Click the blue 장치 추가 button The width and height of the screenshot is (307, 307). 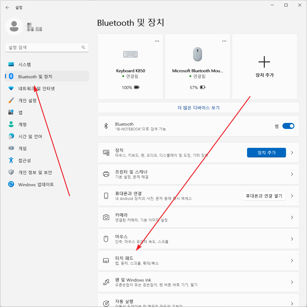[x=266, y=153]
